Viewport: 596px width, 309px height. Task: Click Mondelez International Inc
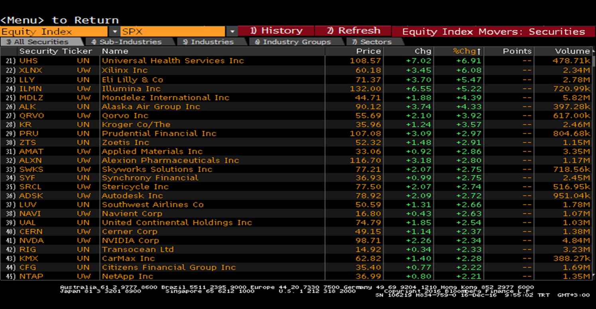pos(165,98)
